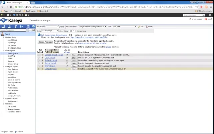Collapse the Machine Status tree node
The width and height of the screenshot is (214, 134).
(4, 37)
